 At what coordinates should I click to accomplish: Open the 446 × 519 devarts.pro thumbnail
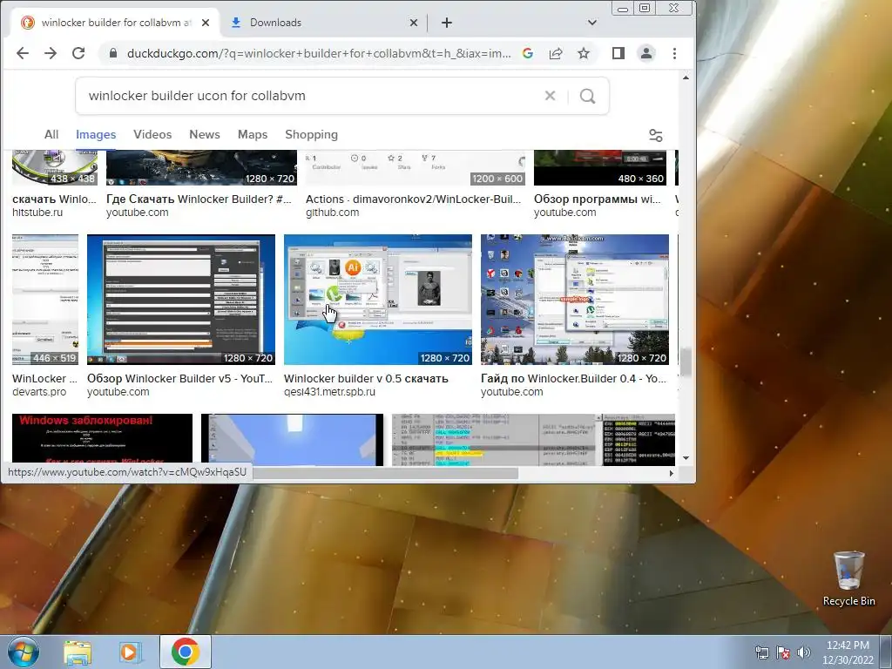click(45, 300)
